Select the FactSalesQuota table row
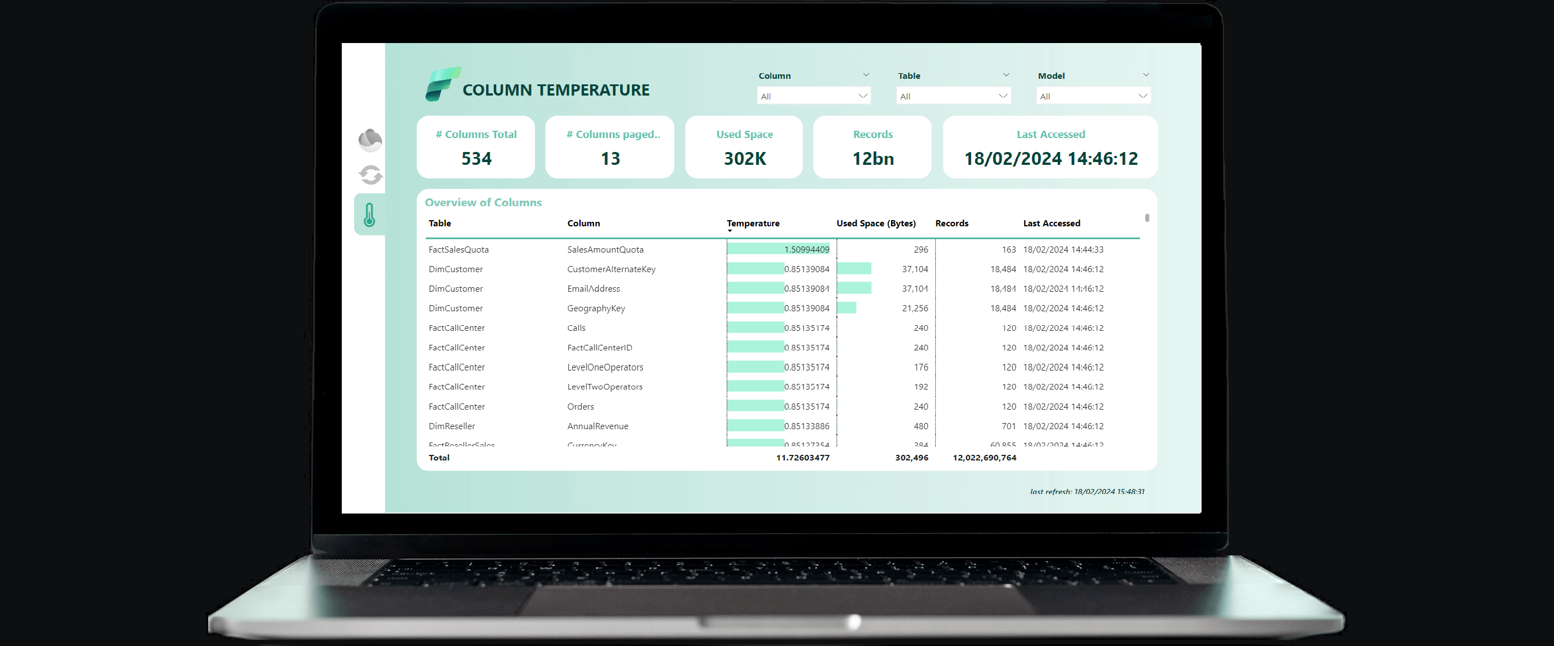The width and height of the screenshot is (1554, 646). click(x=459, y=249)
